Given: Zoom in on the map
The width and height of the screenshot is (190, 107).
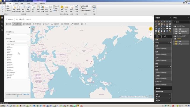Looking at the screenshot, I should click(151, 33).
